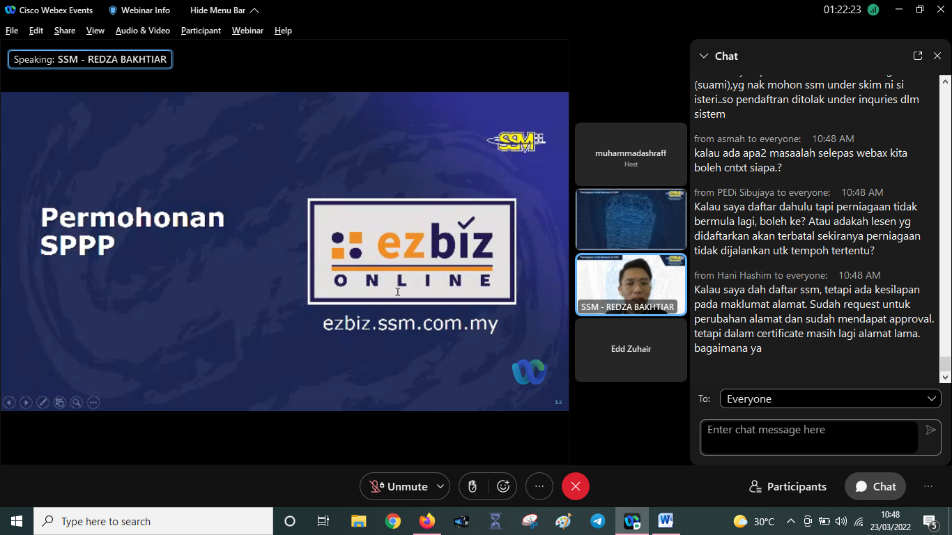The height and width of the screenshot is (535, 952).
Task: Click the green connection status icon
Action: [x=873, y=10]
